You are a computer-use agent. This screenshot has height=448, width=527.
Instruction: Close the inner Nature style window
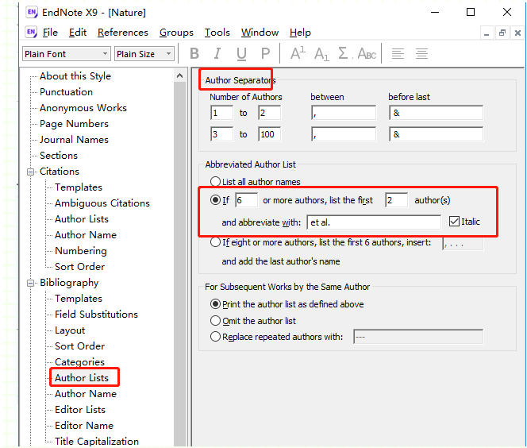coord(517,33)
